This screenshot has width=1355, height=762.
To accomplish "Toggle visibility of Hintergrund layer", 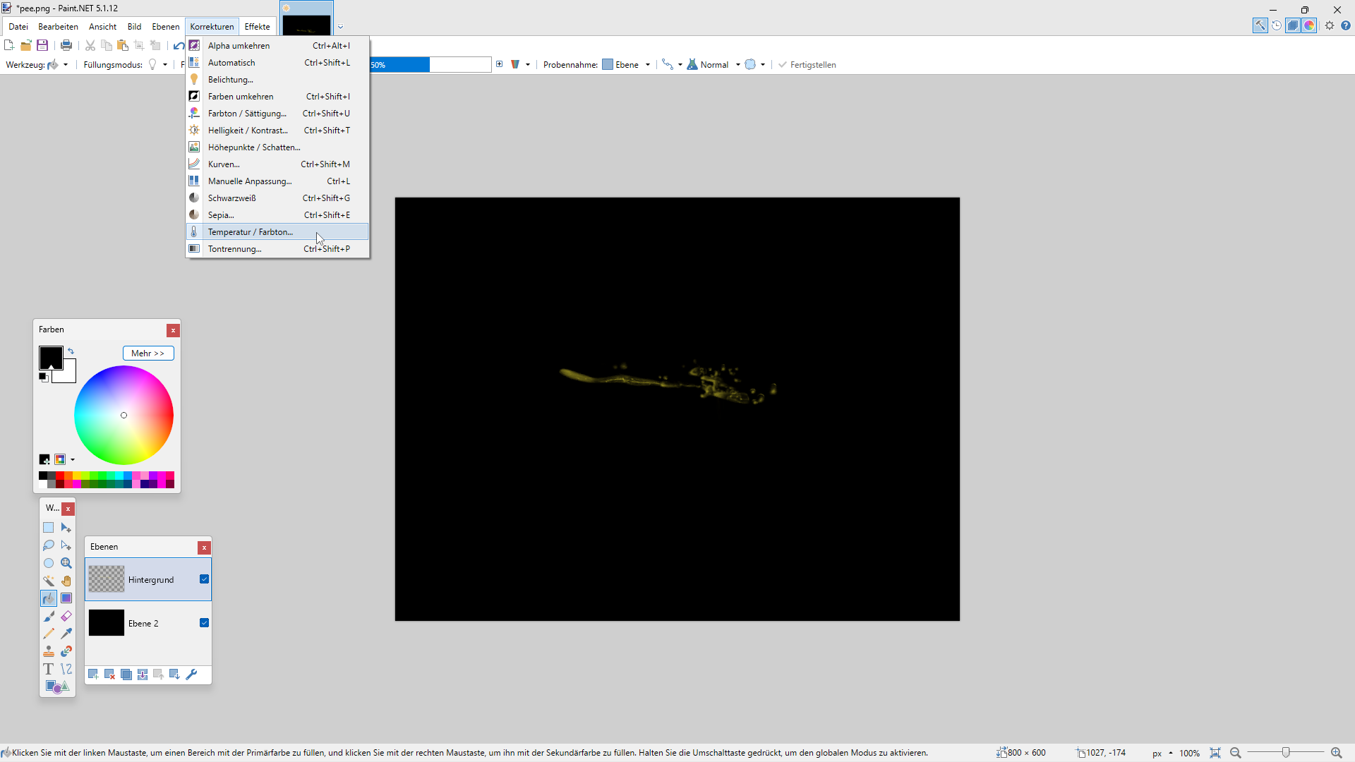I will pos(204,579).
